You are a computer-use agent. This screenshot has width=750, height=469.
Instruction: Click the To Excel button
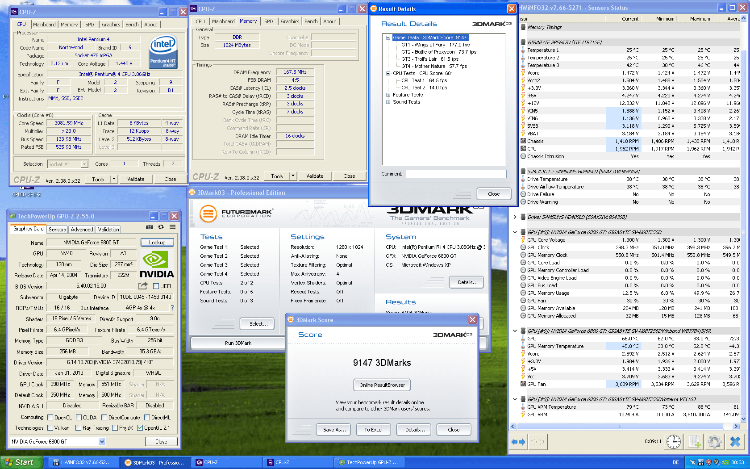(373, 430)
